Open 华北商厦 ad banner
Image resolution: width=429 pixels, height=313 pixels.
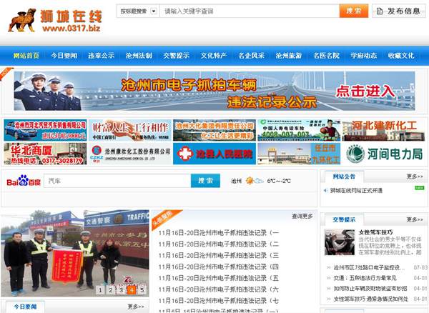[46, 154]
